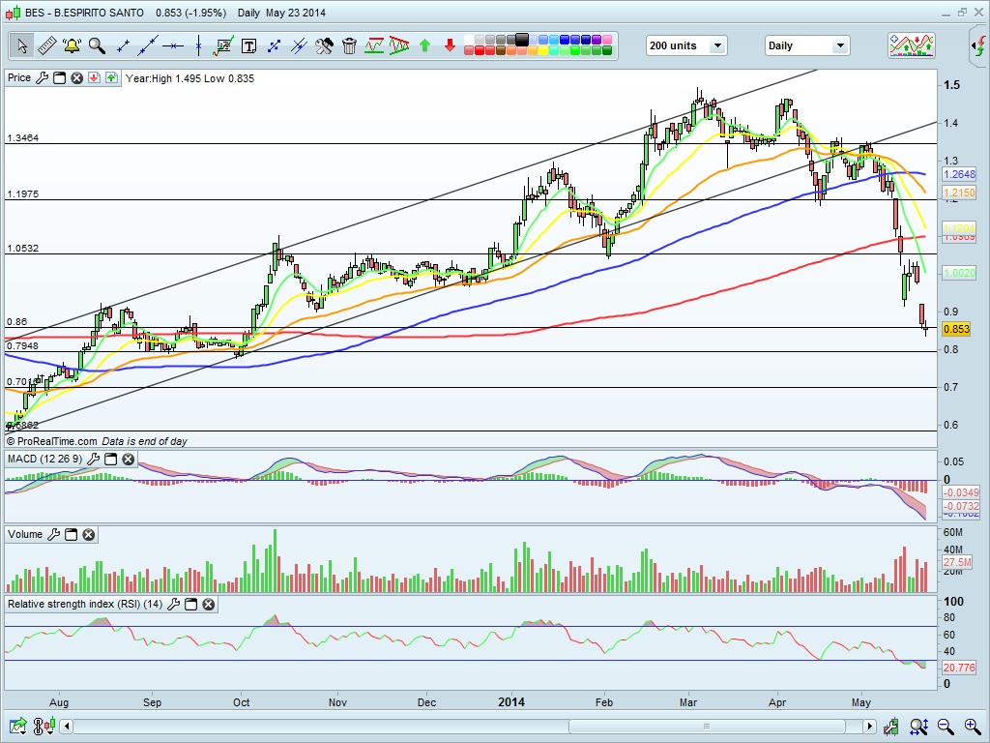Maximize the MACD panel
The width and height of the screenshot is (990, 743).
tap(110, 459)
